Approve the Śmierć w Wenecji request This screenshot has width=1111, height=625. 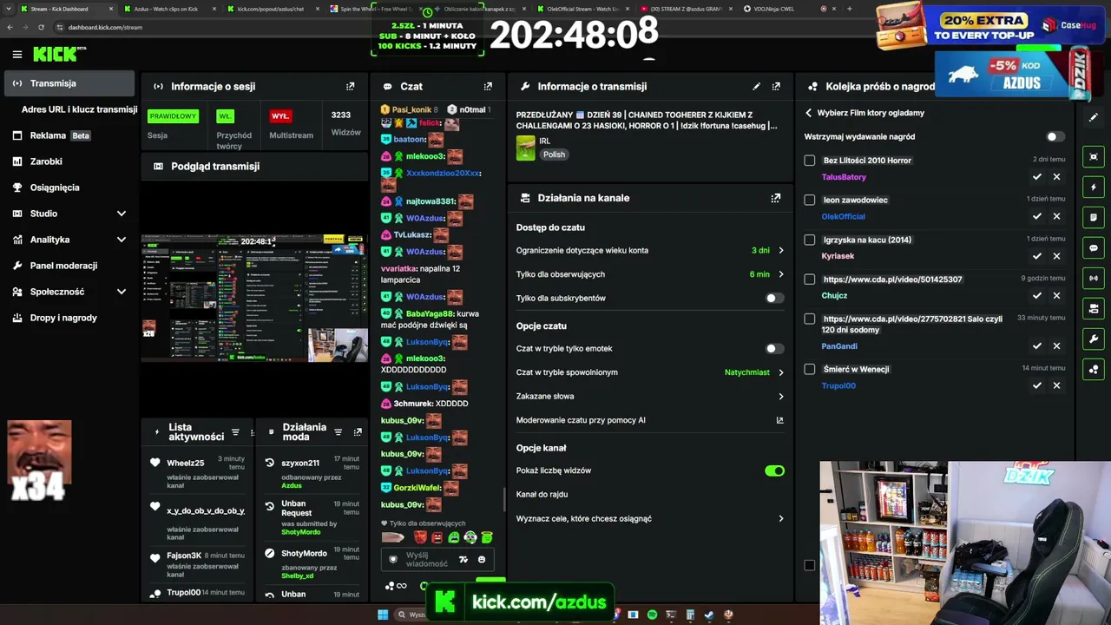(x=1037, y=385)
